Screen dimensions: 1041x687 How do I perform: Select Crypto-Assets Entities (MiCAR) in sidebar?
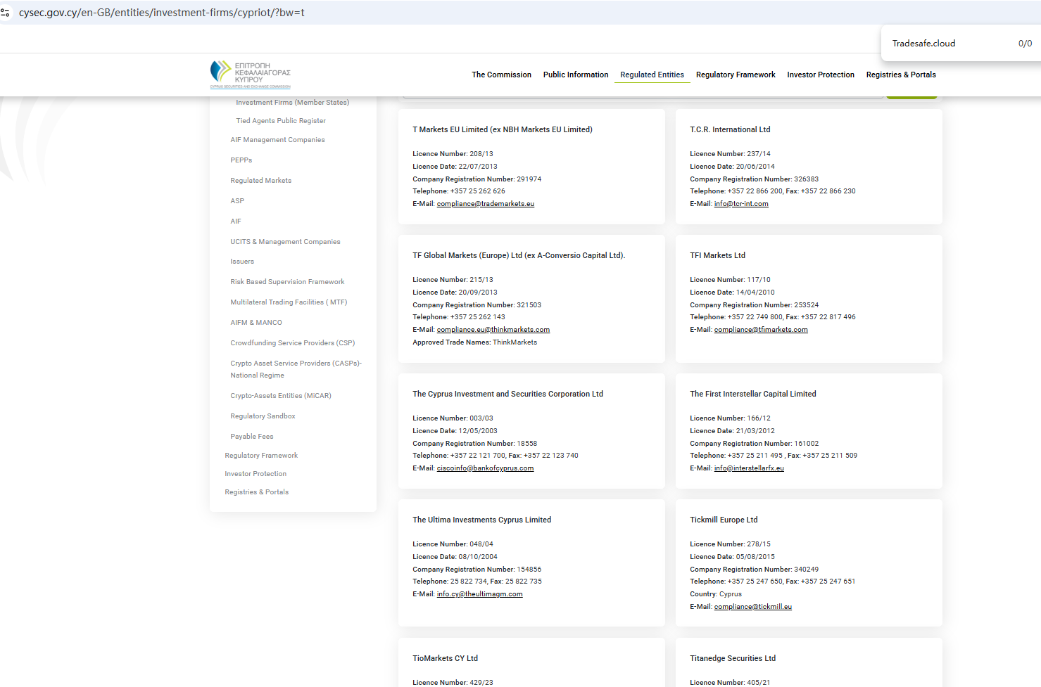[280, 396]
